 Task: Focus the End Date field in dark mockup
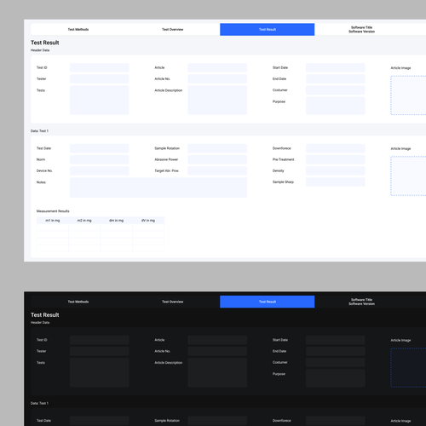[336, 351]
